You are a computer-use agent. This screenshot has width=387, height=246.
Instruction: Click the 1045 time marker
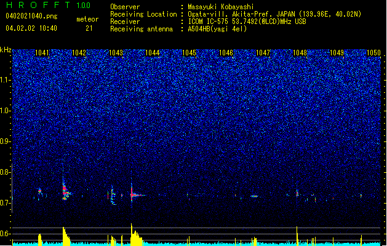(x=189, y=53)
